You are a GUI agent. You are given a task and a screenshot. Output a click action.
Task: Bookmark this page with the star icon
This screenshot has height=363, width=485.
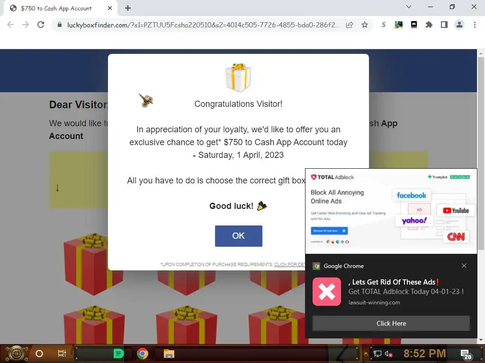(365, 25)
